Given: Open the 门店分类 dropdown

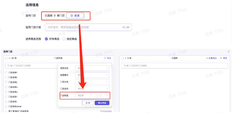Looking at the screenshot, I should [92, 82].
